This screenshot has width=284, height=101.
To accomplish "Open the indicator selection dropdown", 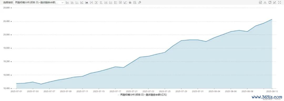I will (x=39, y=3).
